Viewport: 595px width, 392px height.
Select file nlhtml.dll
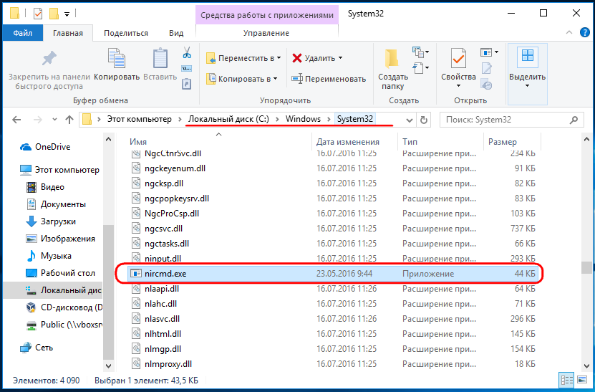[163, 334]
